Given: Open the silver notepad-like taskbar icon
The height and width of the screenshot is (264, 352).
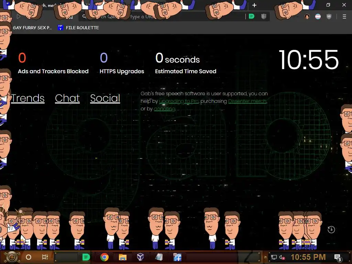Looking at the screenshot, I should 159,257.
